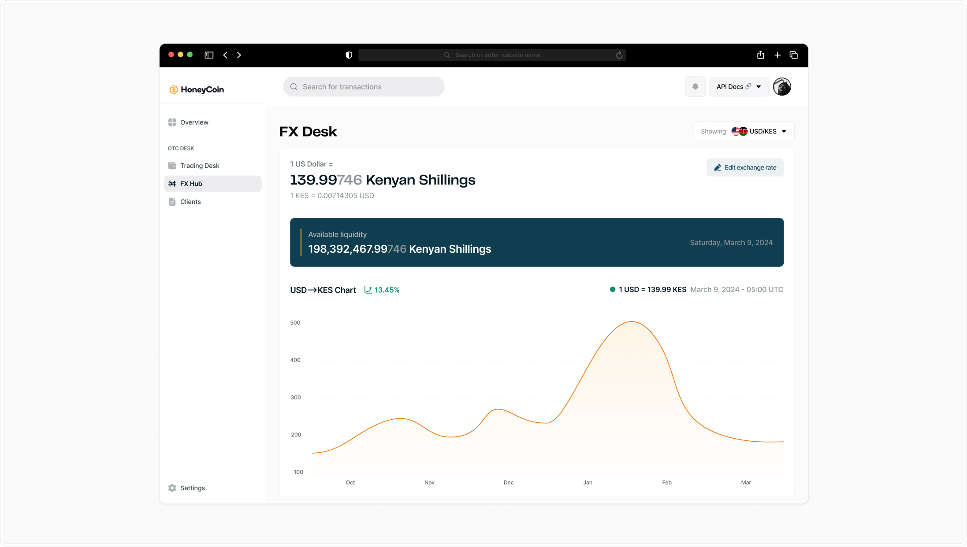The image size is (967, 547).
Task: Open Clients page from sidebar
Action: (190, 202)
